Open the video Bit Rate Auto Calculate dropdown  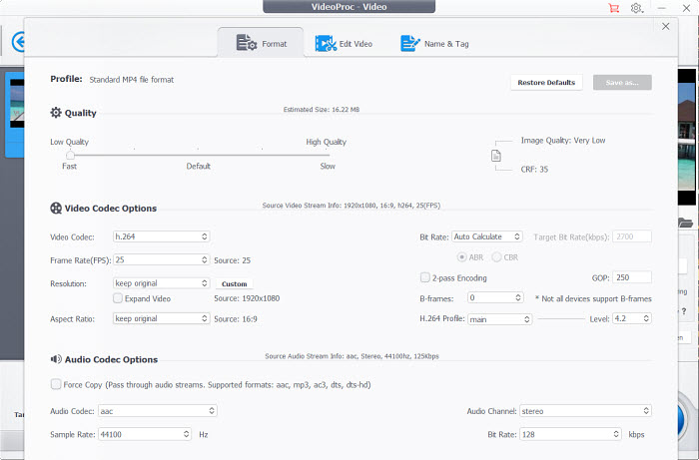point(487,236)
